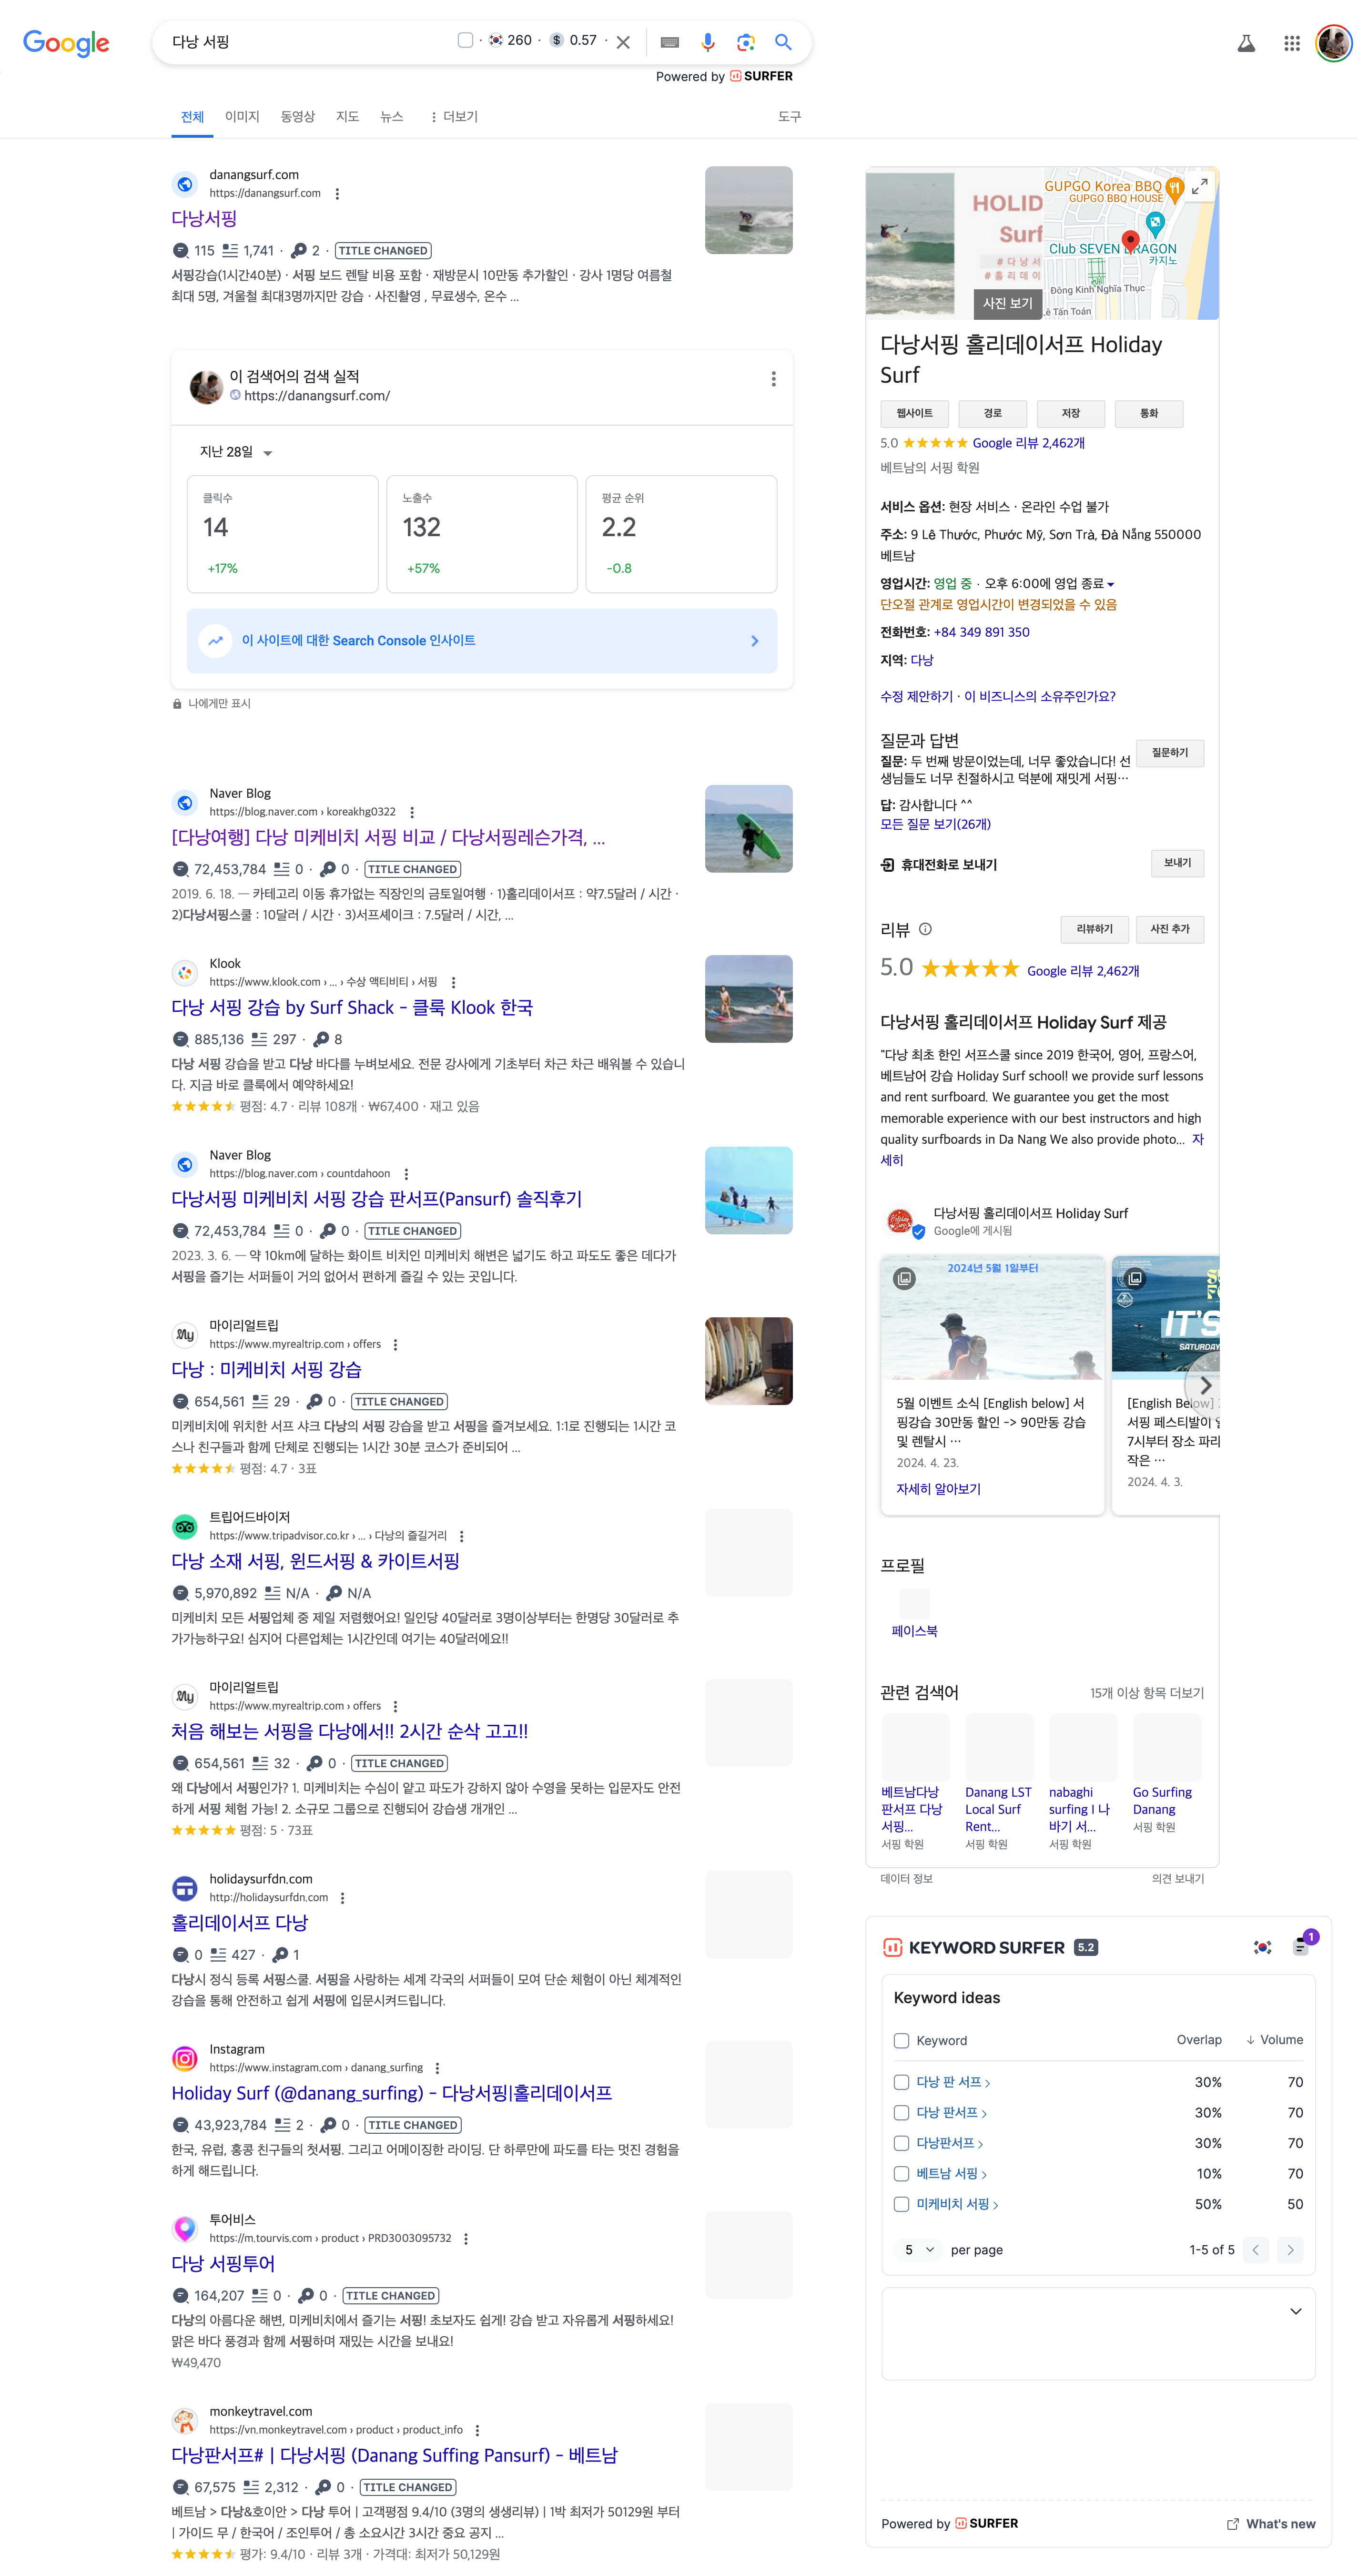Image resolution: width=1358 pixels, height=2576 pixels.
Task: Click the voice search microphone icon
Action: tap(708, 42)
